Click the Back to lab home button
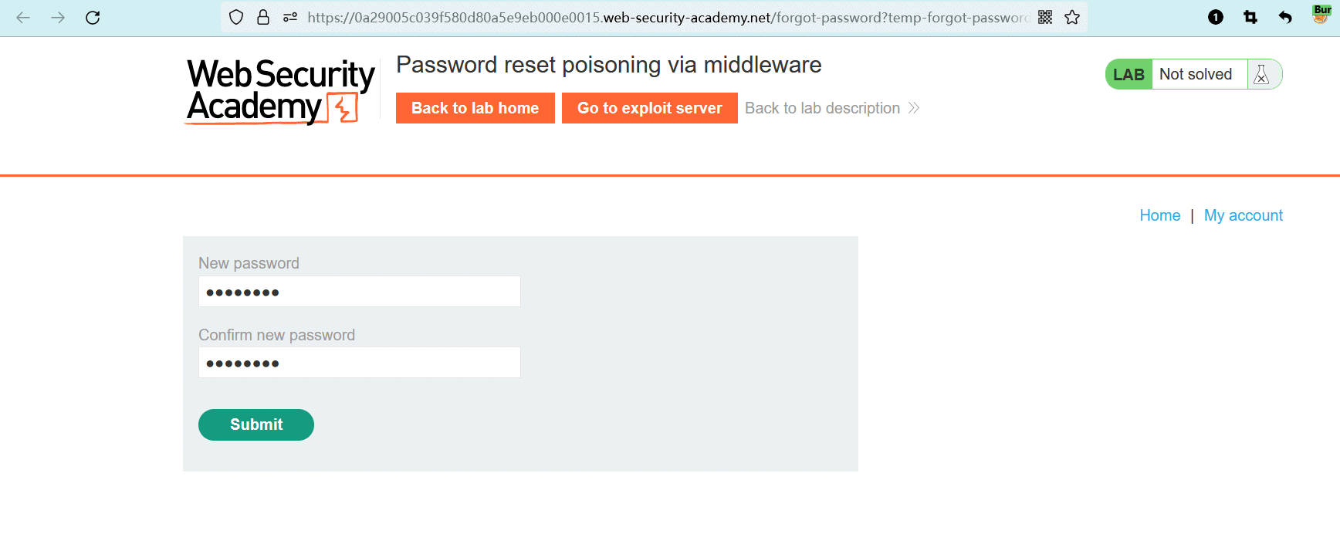Screen dimensions: 1340x541 pos(475,108)
